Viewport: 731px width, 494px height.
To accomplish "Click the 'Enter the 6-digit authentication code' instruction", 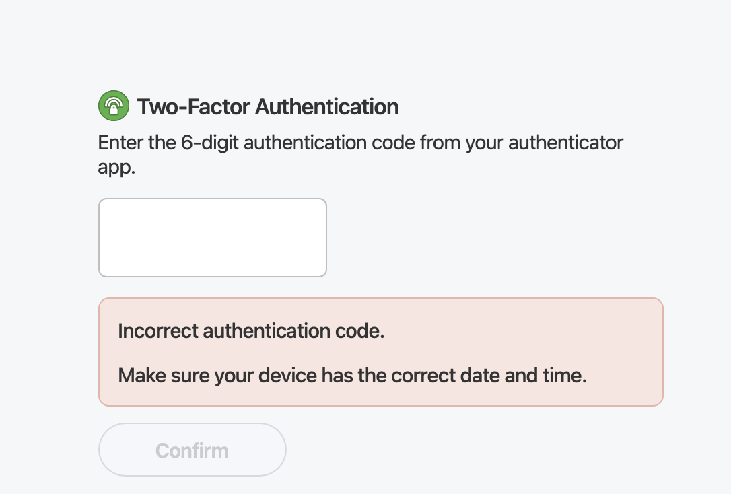I will click(x=360, y=143).
